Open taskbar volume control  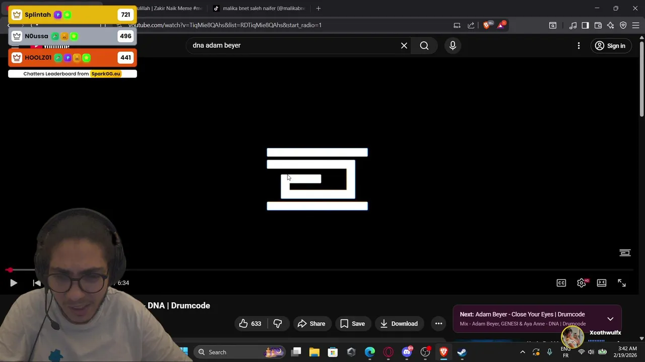coord(591,352)
